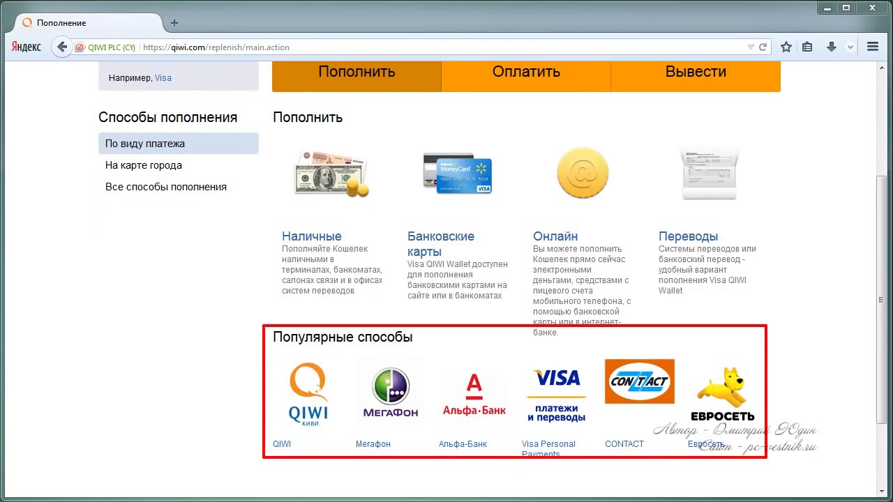Image resolution: width=893 pixels, height=502 pixels.
Task: Bookmark this page with the star icon
Action: tap(786, 47)
